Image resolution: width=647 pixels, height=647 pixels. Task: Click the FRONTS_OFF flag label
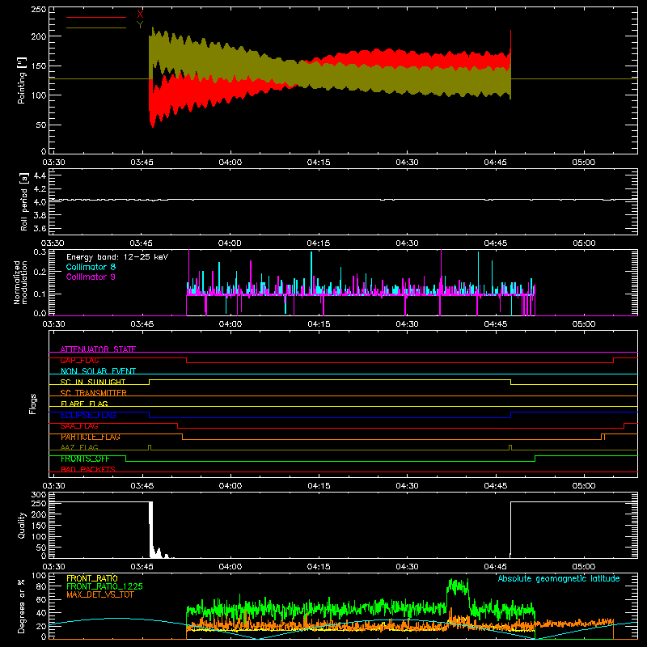(85, 459)
